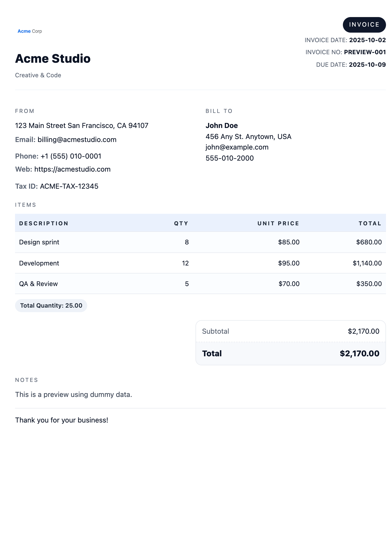Open the https://acmestudio.com web link
The width and height of the screenshot is (391, 552).
tap(72, 169)
